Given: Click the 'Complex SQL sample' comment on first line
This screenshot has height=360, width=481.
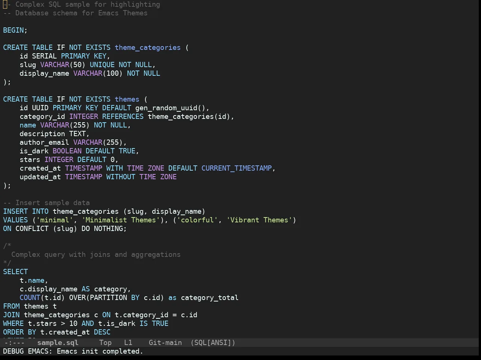Looking at the screenshot, I should (82, 4).
